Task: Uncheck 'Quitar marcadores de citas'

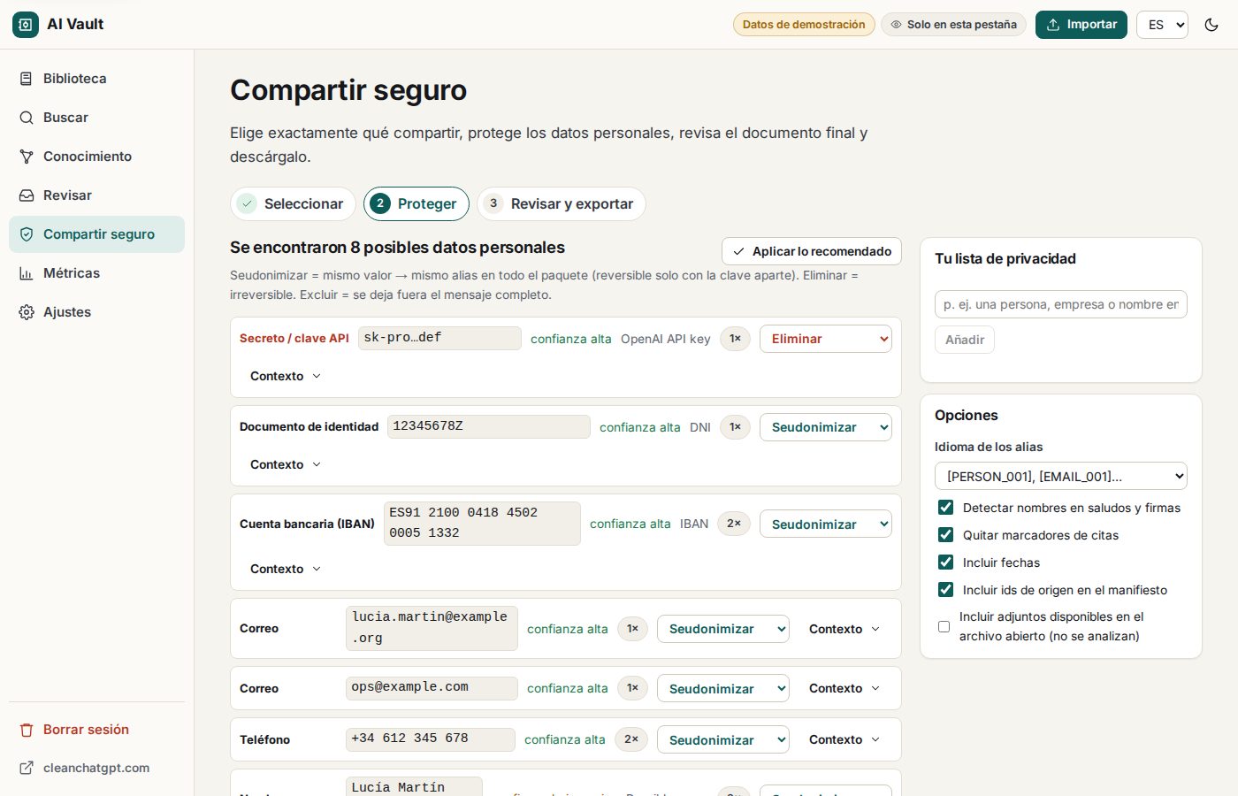Action: pyautogui.click(x=945, y=535)
